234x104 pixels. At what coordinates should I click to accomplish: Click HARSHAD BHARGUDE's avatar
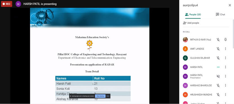(185, 85)
